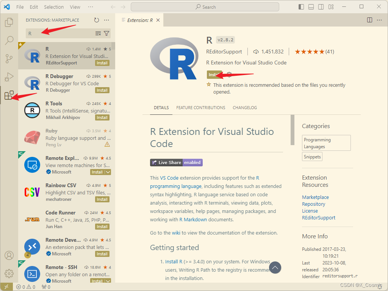Select the Extension: R editor tab
Viewport: 388px width, 291px height.
pyautogui.click(x=139, y=20)
